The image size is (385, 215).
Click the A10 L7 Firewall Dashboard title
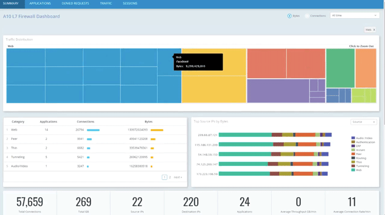pos(31,16)
